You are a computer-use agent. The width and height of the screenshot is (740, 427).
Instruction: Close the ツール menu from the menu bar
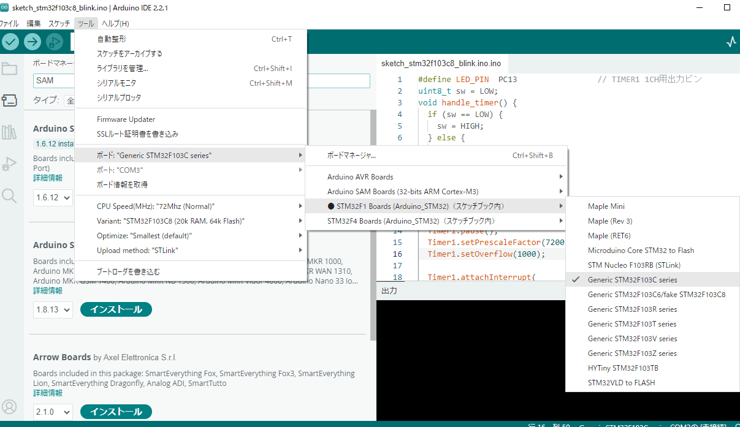(x=86, y=23)
